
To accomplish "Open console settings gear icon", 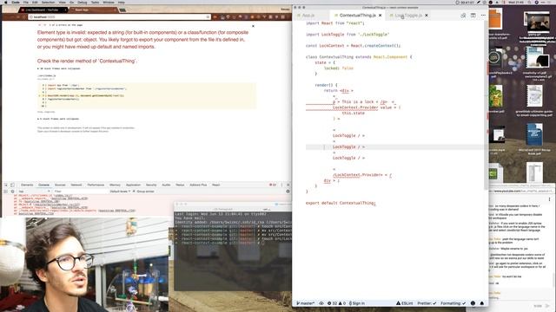I will pyautogui.click(x=288, y=192).
